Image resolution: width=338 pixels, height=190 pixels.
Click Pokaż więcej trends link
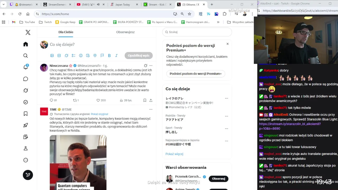pos(174,154)
